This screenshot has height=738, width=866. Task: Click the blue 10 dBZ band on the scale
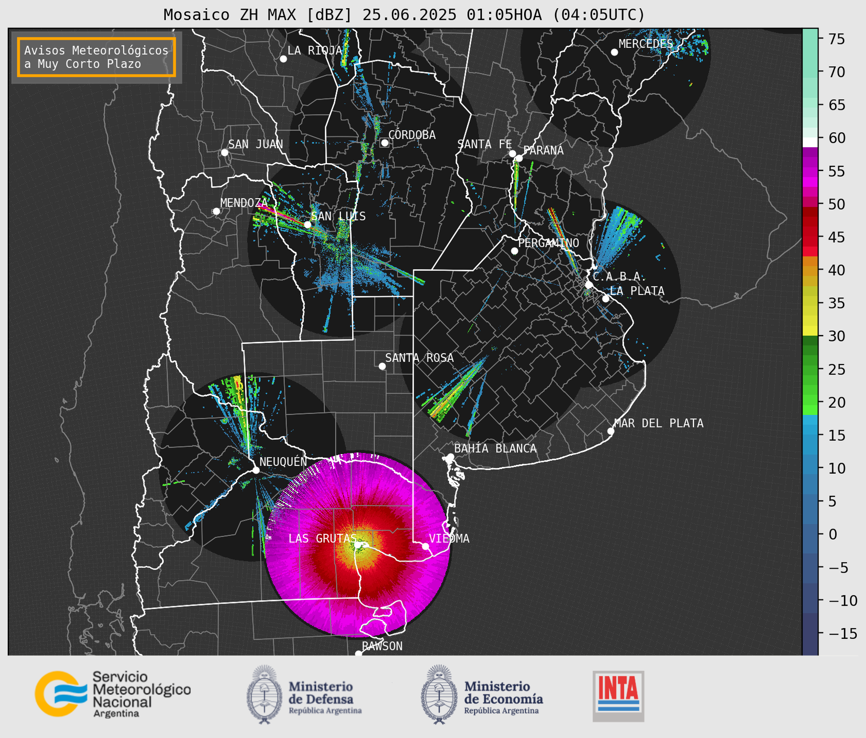tap(810, 469)
